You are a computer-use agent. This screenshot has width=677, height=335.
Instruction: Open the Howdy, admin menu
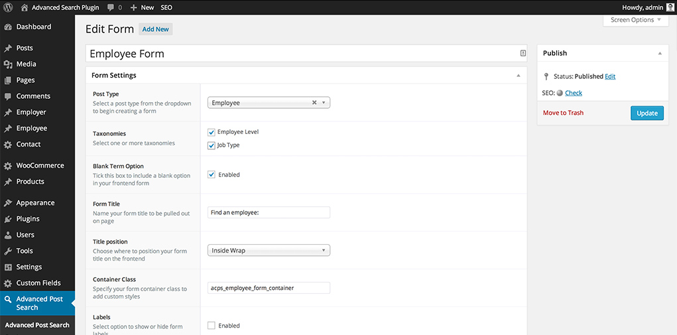pyautogui.click(x=648, y=7)
